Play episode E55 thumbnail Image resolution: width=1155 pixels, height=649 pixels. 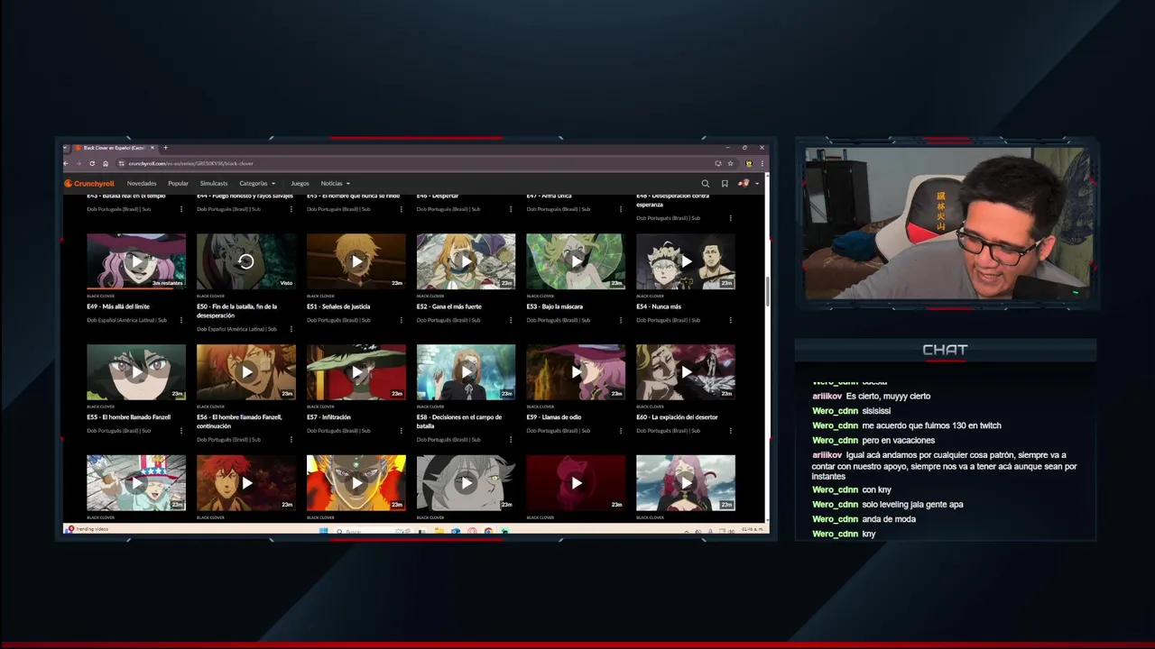136,372
